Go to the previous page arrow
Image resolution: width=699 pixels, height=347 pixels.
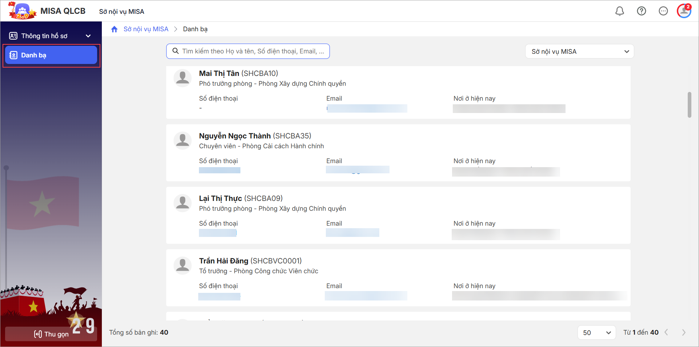pos(666,332)
